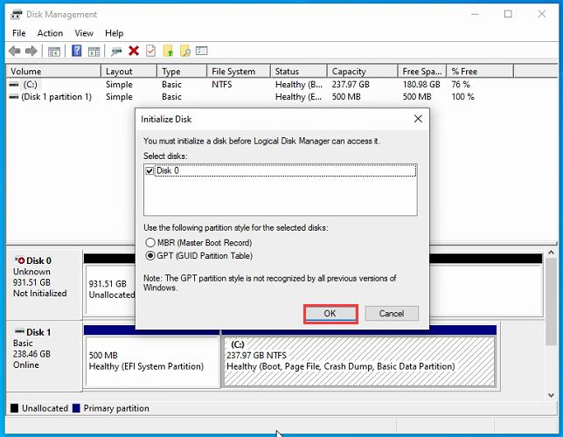The height and width of the screenshot is (437, 563).
Task: Click the Disk 0 not-initialized red icon
Action: pyautogui.click(x=20, y=260)
